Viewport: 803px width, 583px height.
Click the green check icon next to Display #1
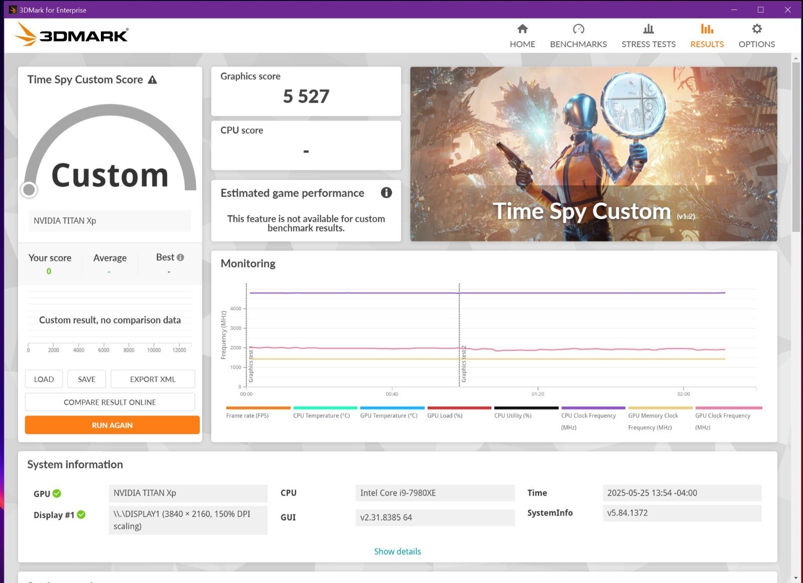pos(81,514)
